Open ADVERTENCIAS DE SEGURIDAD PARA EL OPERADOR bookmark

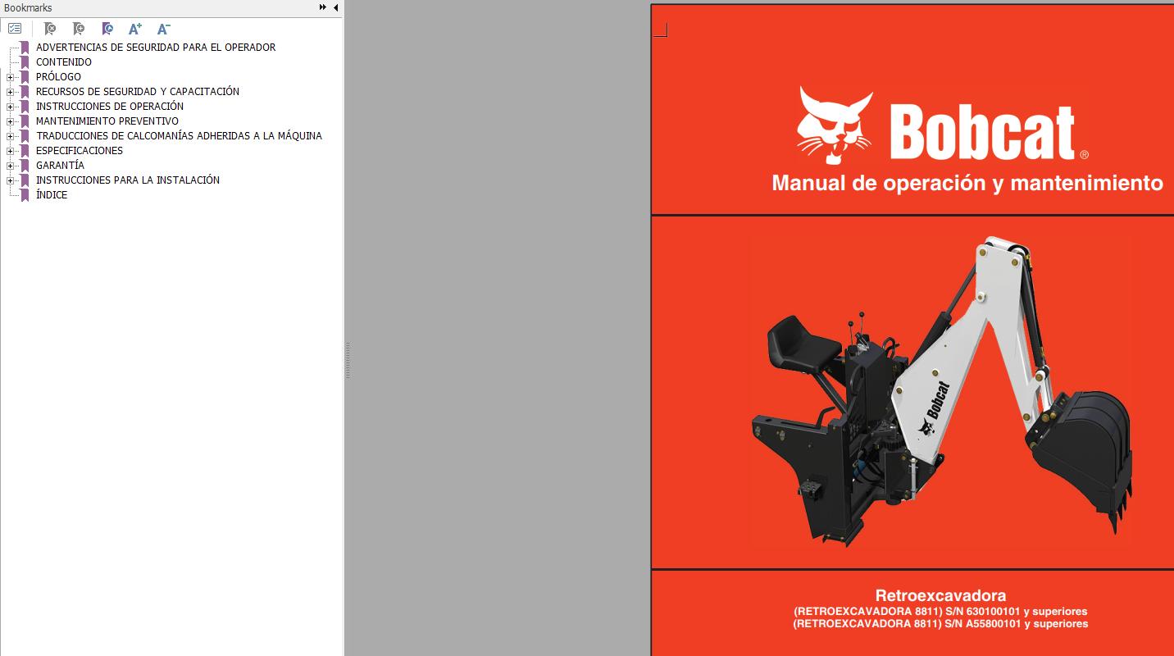pyautogui.click(x=156, y=48)
